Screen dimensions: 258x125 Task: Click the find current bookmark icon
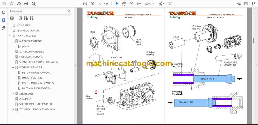(x=32, y=18)
